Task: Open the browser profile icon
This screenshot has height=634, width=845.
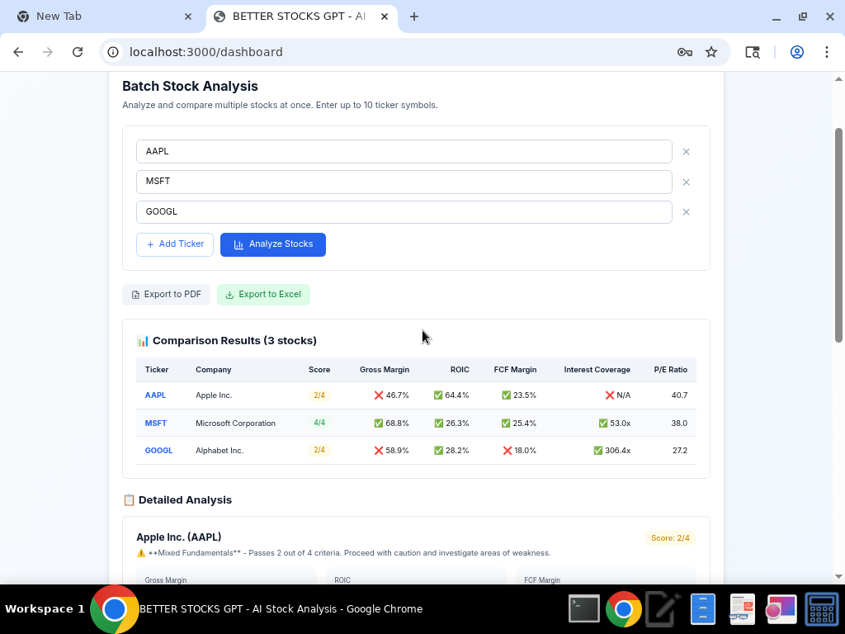Action: pyautogui.click(x=796, y=51)
